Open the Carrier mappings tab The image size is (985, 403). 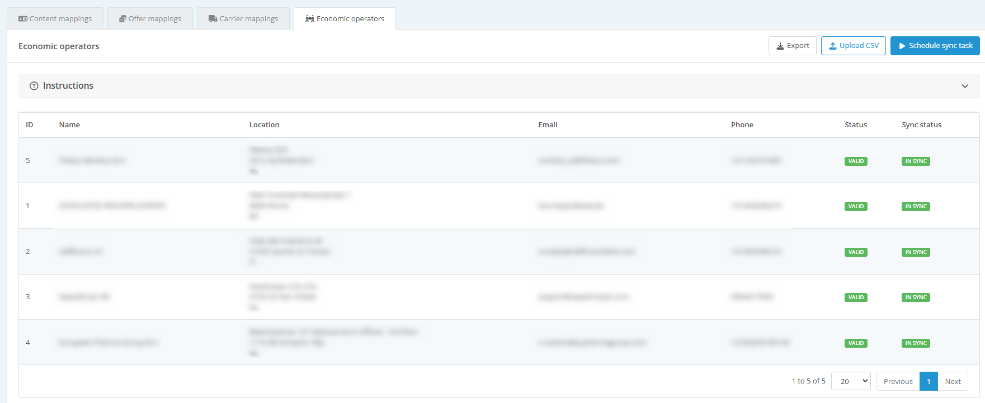click(x=243, y=18)
